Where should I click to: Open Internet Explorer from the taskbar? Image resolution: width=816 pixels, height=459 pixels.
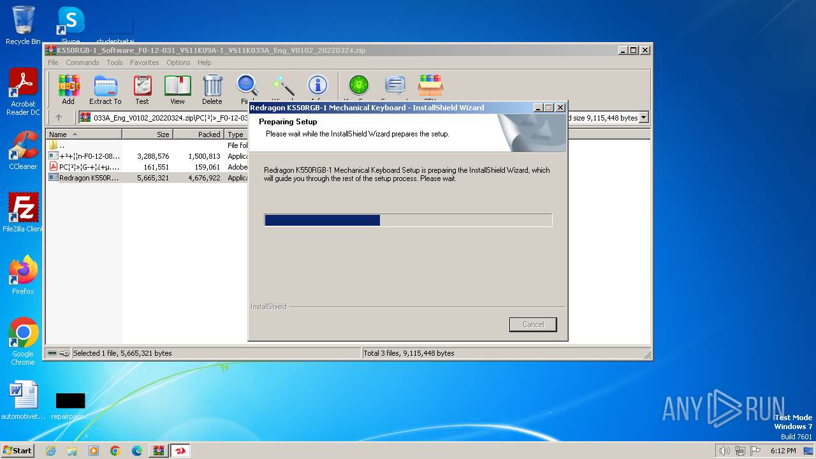[x=50, y=451]
